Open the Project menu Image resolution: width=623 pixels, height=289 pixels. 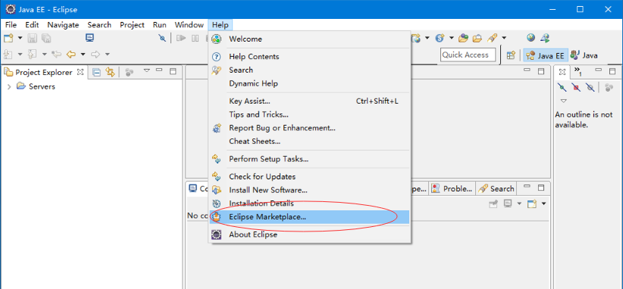(132, 24)
